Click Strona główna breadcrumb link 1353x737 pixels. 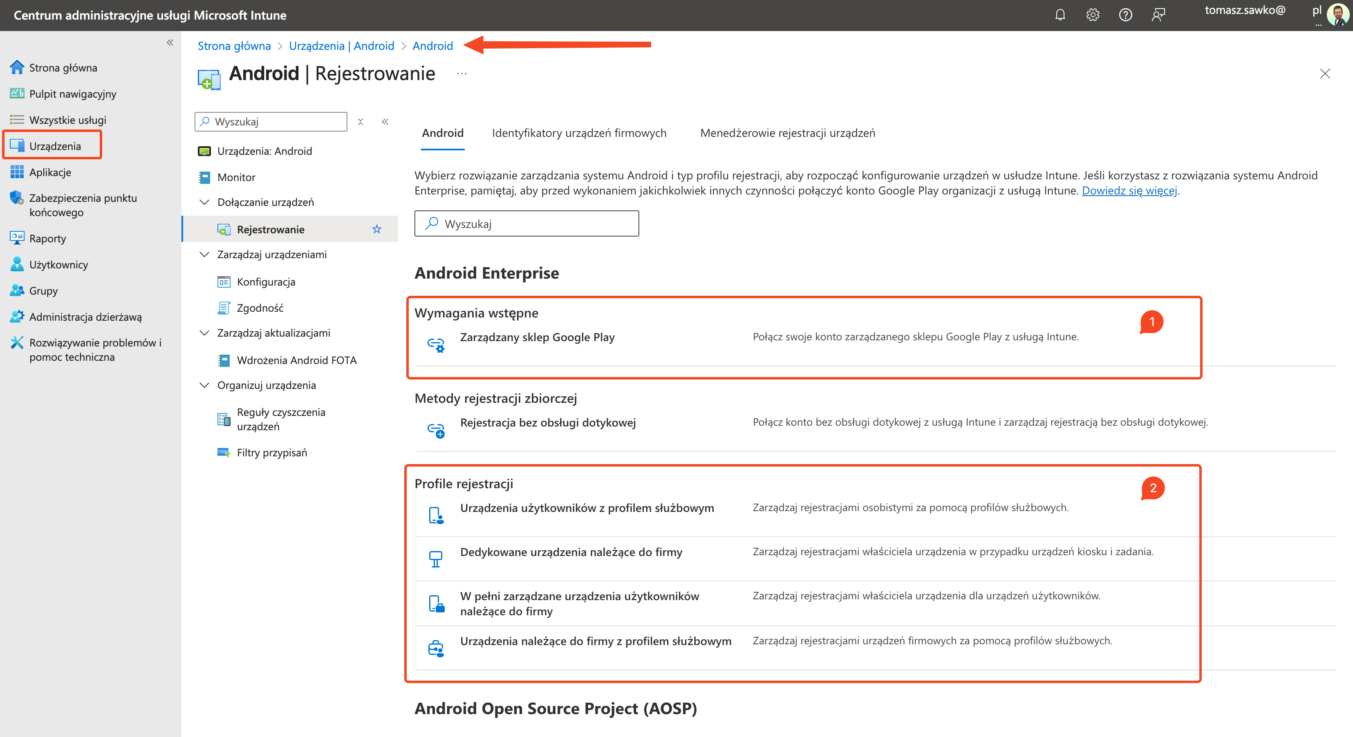tap(234, 46)
